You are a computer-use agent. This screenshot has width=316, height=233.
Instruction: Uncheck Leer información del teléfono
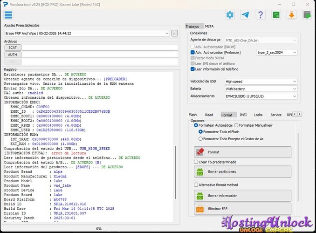tap(192, 69)
